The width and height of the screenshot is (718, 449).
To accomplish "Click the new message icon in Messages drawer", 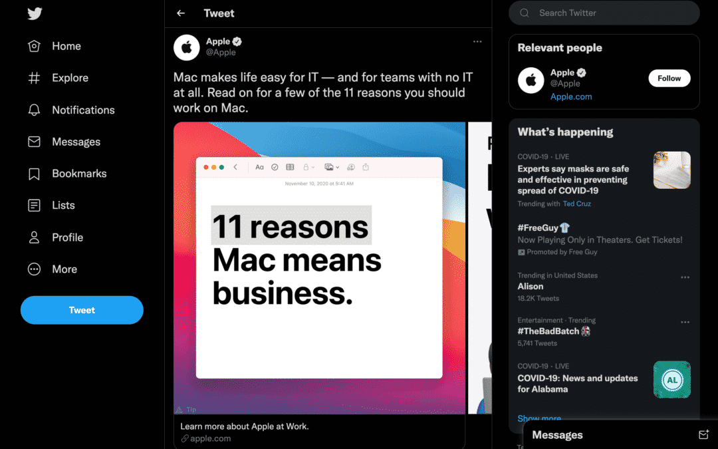I will click(x=704, y=434).
